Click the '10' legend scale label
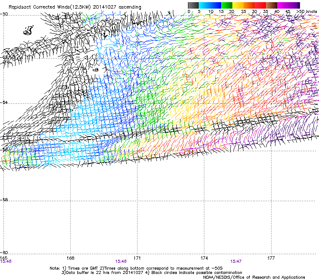This screenshot has height=280, width=319. (211, 12)
